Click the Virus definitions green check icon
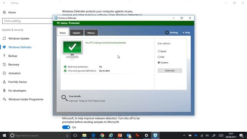The height and width of the screenshot is (139, 247). [x=65, y=71]
